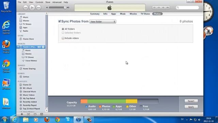Open the View menu
The image size is (218, 123).
[31, 2]
